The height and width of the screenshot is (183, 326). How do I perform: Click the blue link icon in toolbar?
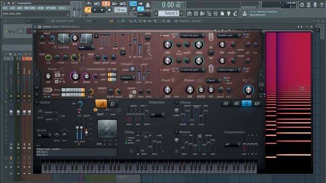coord(141,9)
